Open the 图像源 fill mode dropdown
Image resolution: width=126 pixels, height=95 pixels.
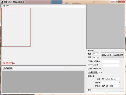click(120, 86)
